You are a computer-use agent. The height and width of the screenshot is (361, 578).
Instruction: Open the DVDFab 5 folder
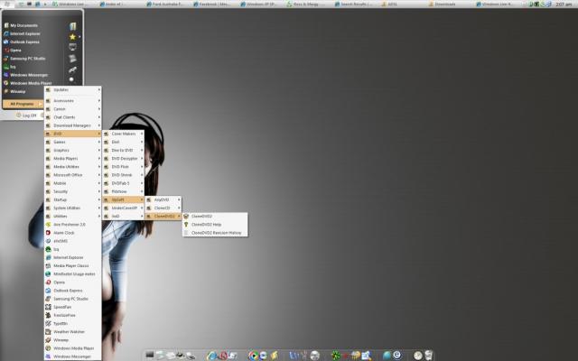click(123, 183)
